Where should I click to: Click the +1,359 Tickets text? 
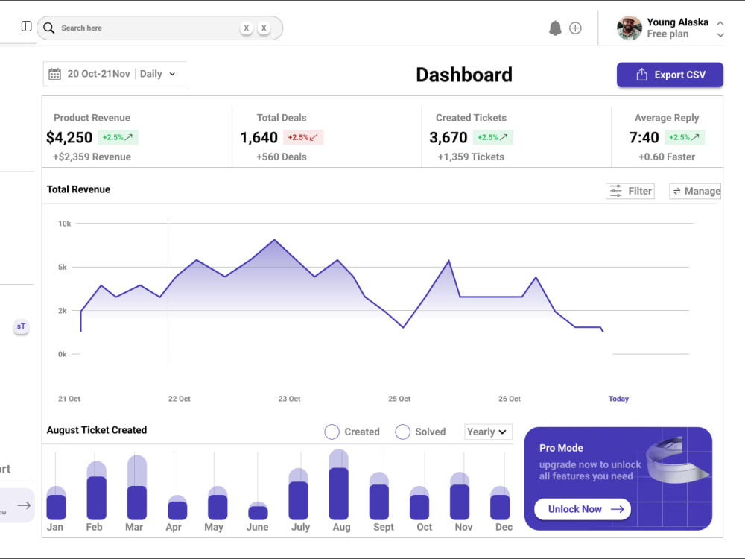coord(471,157)
